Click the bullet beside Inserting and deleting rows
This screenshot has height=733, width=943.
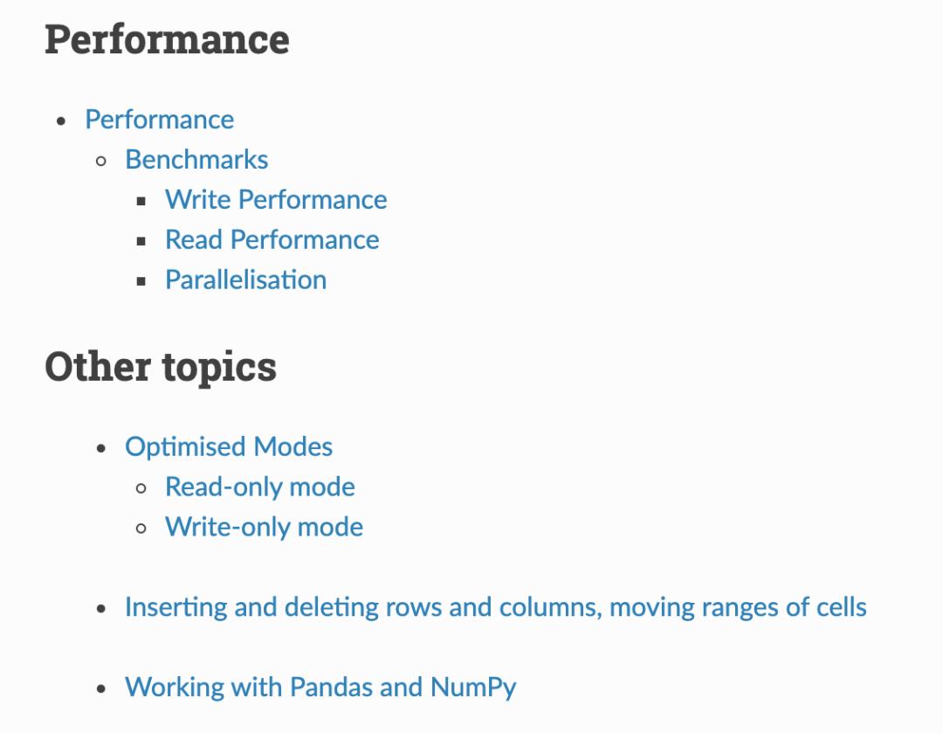(101, 608)
